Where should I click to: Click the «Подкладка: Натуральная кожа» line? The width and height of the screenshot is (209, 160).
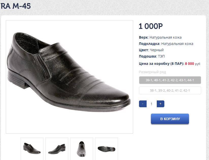pos(166,44)
